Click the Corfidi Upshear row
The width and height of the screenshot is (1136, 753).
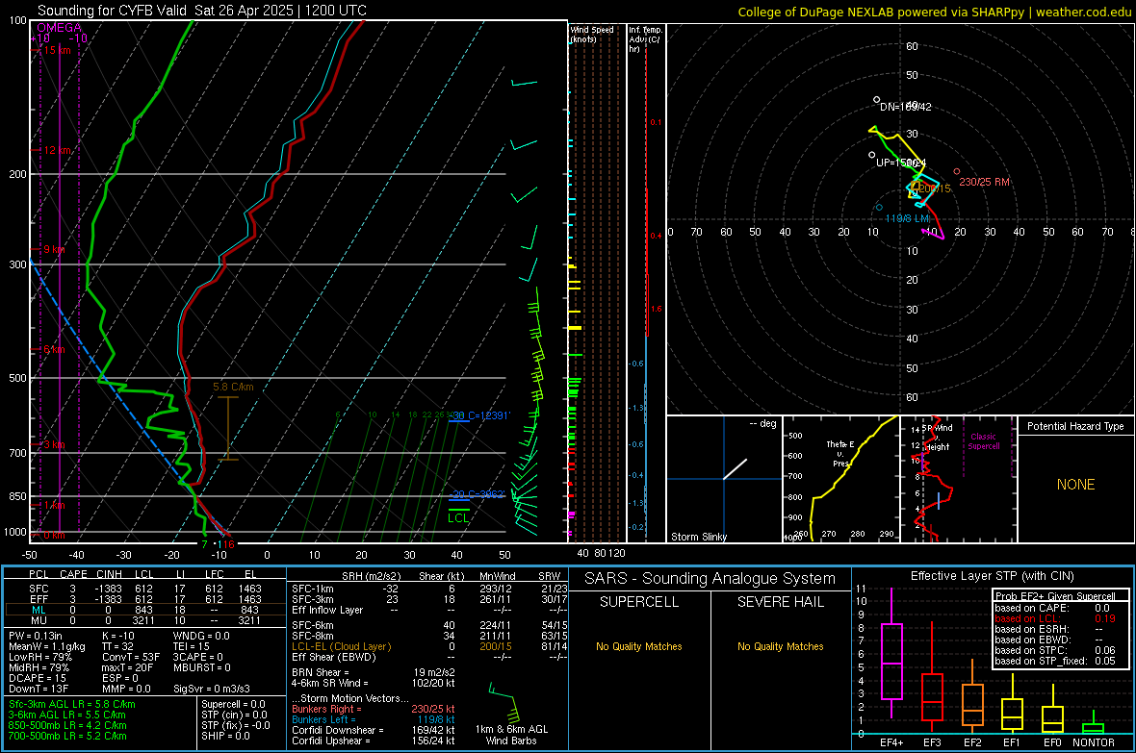point(373,740)
